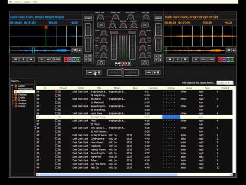Select the Heavy Heart track row
This screenshot has width=246, height=185.
coord(134,142)
